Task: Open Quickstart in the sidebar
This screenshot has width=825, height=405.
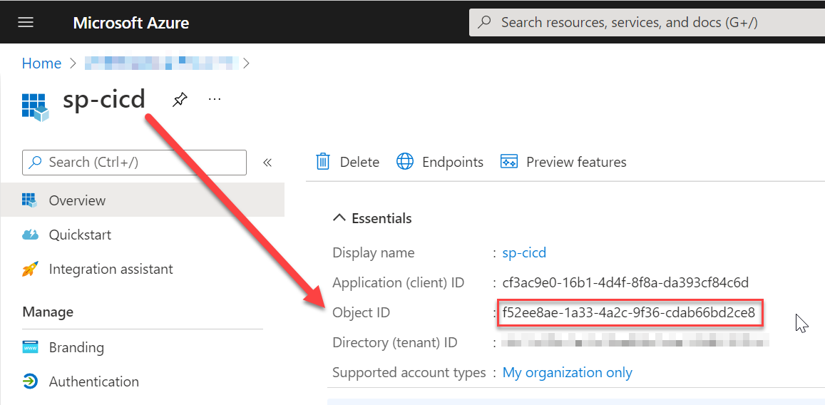Action: tap(80, 235)
